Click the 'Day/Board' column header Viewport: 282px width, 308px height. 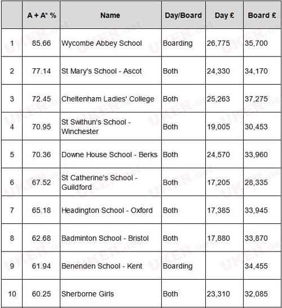click(x=183, y=15)
